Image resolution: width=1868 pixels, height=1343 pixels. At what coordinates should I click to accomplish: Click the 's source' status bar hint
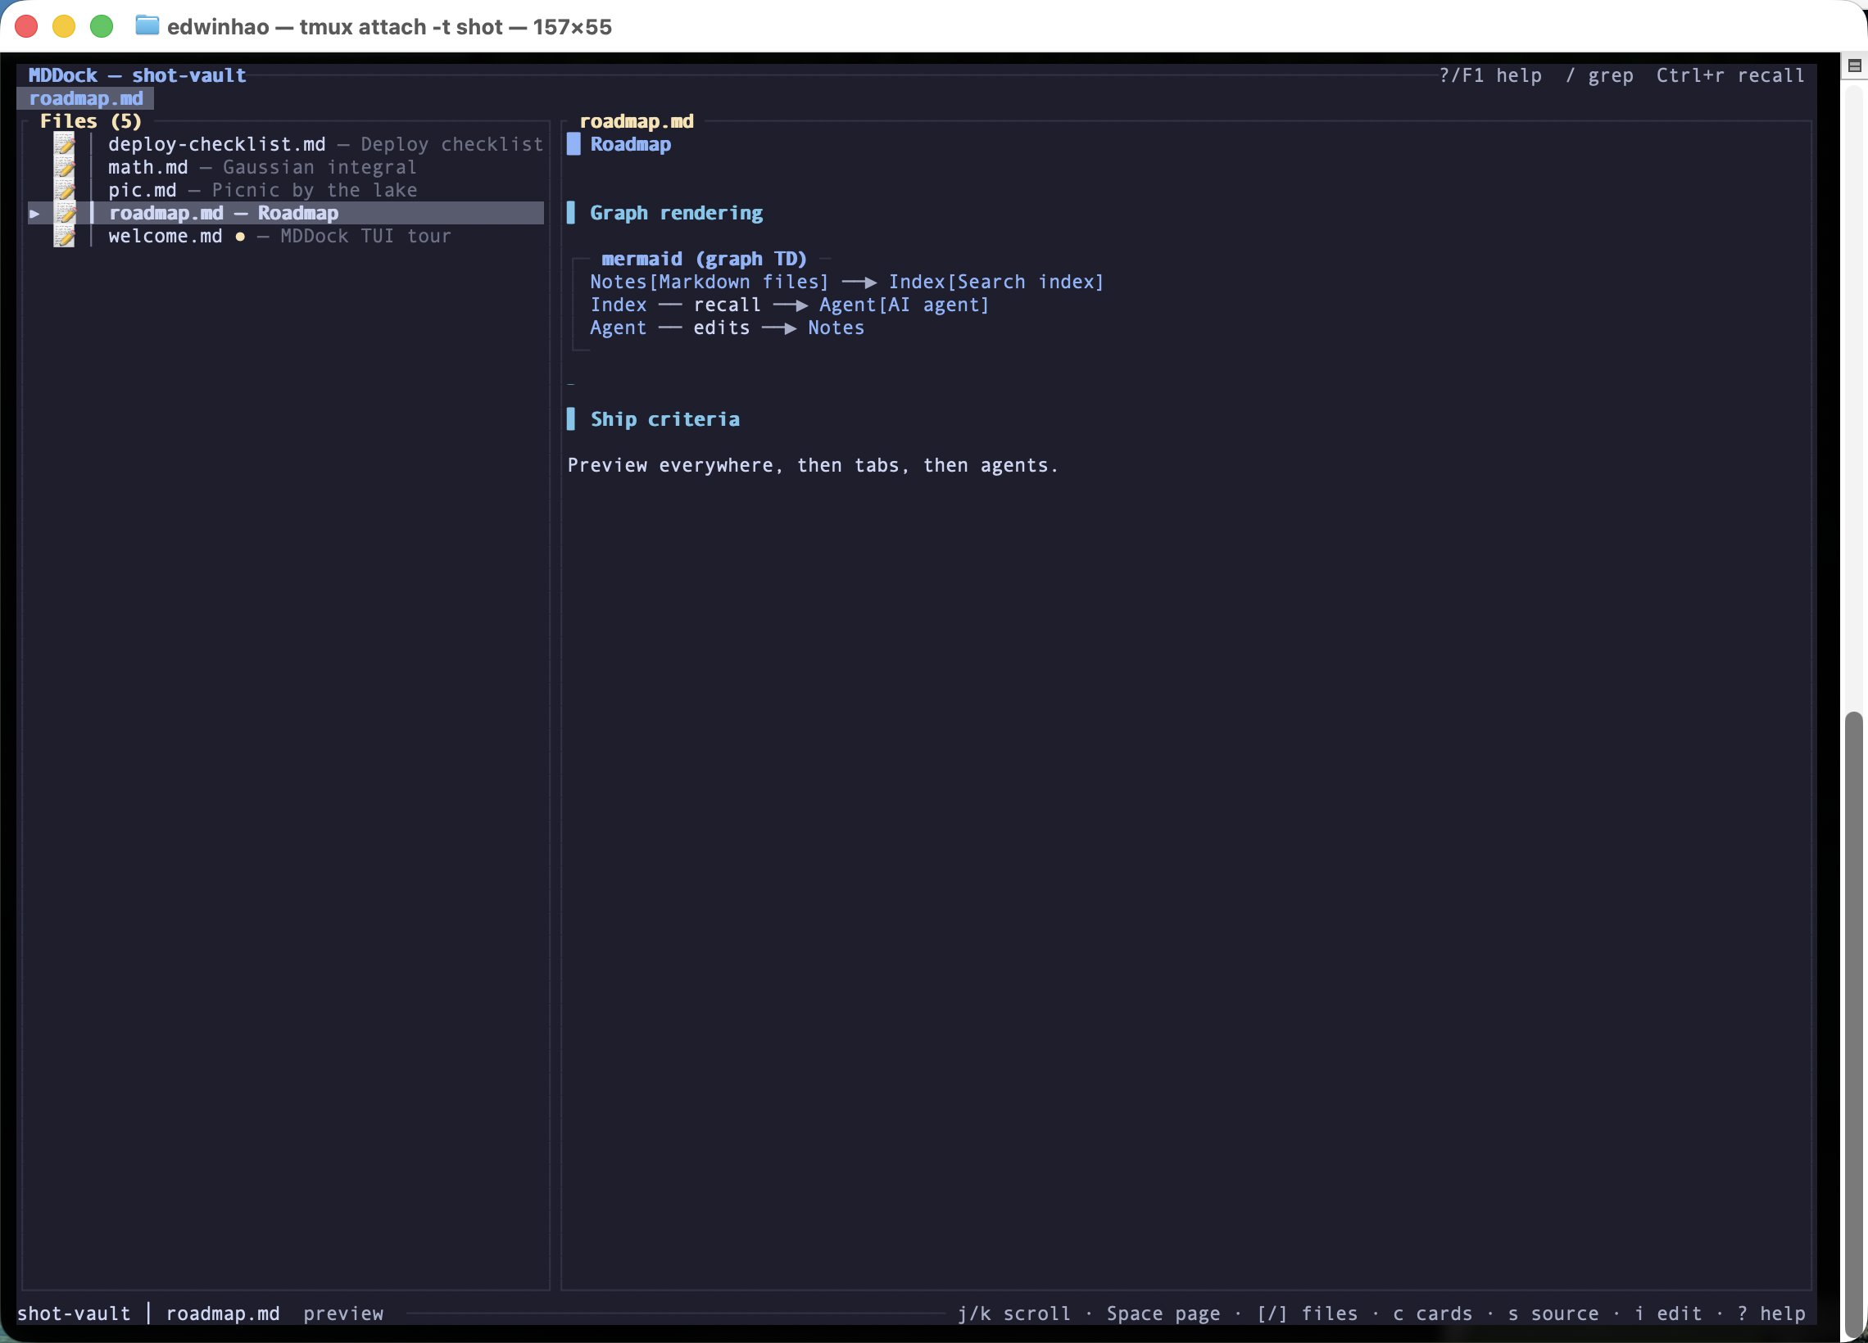pyautogui.click(x=1553, y=1314)
